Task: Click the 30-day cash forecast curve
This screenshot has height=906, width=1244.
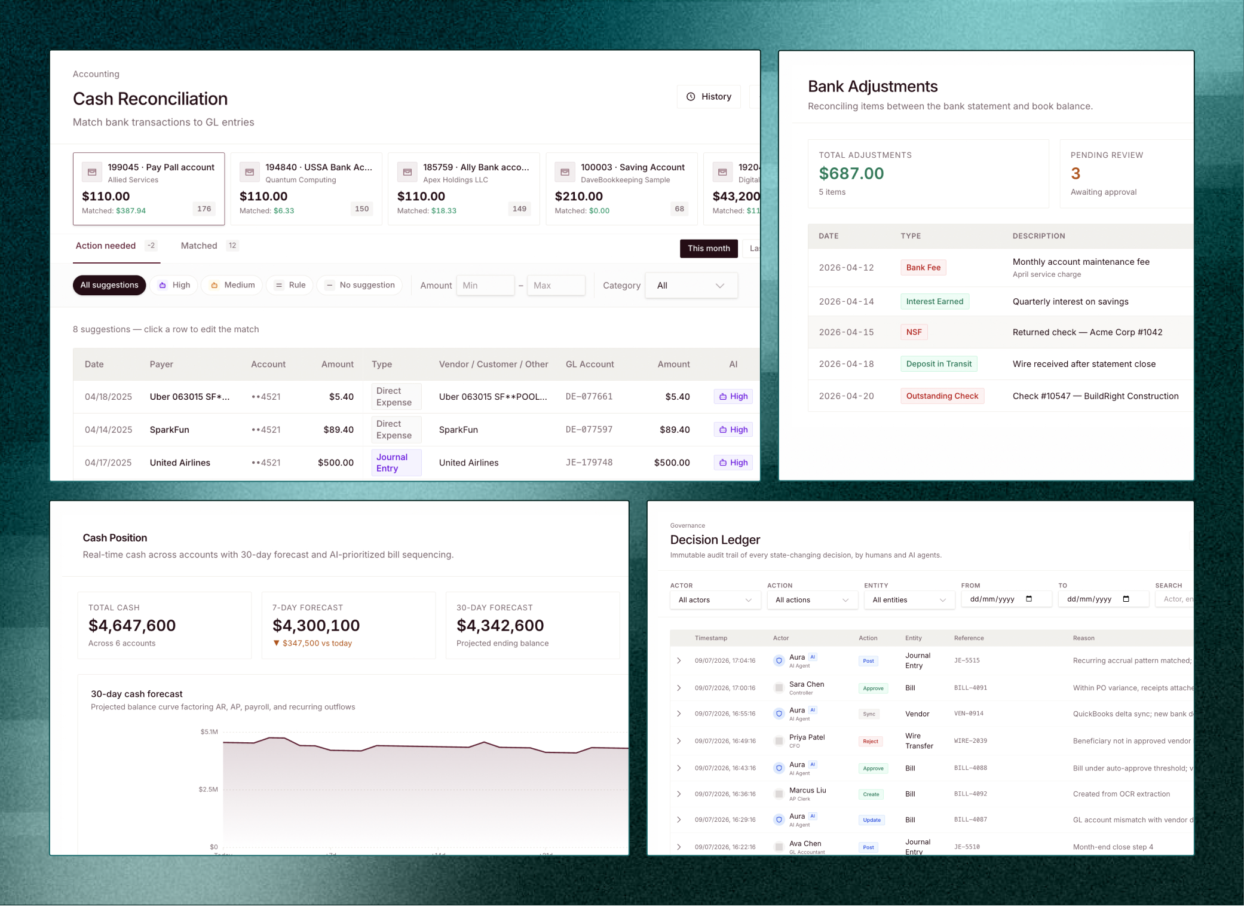Action: click(425, 746)
